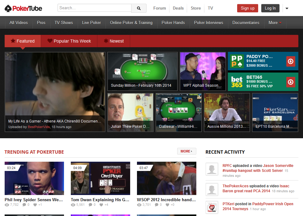This screenshot has height=216, width=303.
Task: Click comment bubble icon under Phil Ivey video
Action: coord(24,205)
